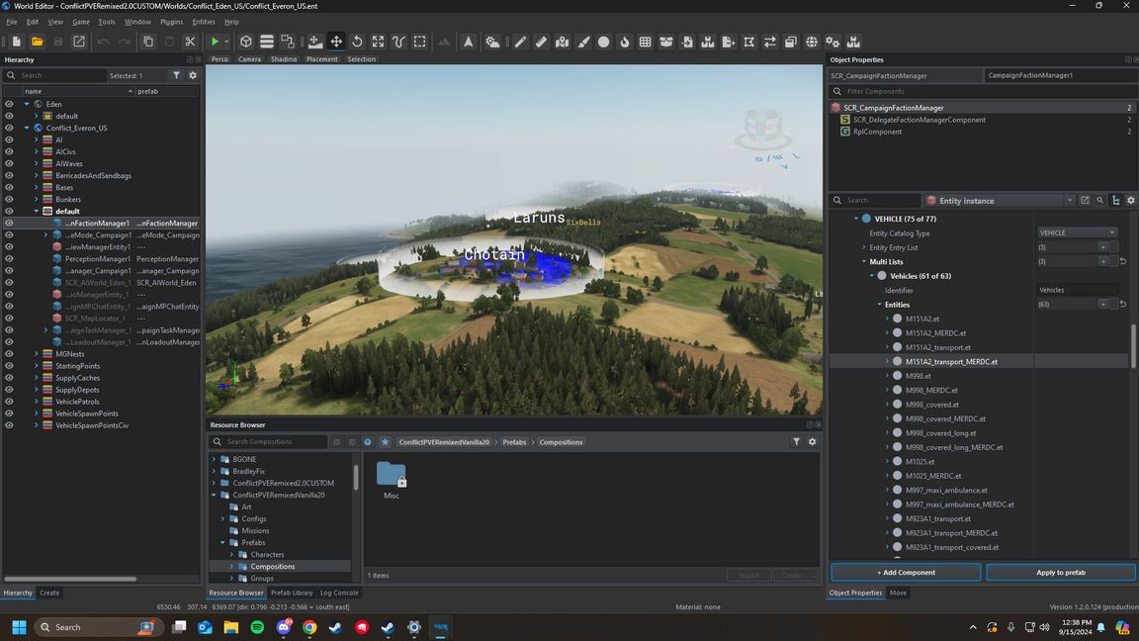
Task: Click the Cut scissors icon
Action: [190, 42]
